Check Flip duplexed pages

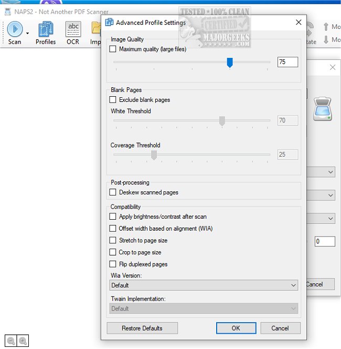pos(113,264)
